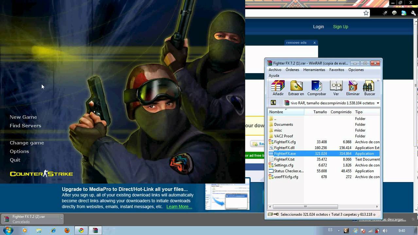
Task: Click the Comprobar archive test icon
Action: coord(317,88)
